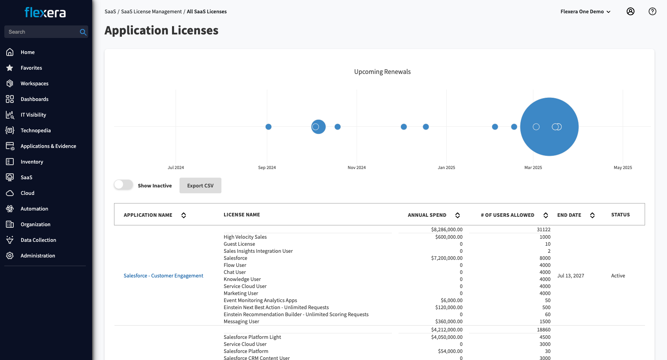The height and width of the screenshot is (360, 667).
Task: Click the help question mark icon
Action: (652, 11)
